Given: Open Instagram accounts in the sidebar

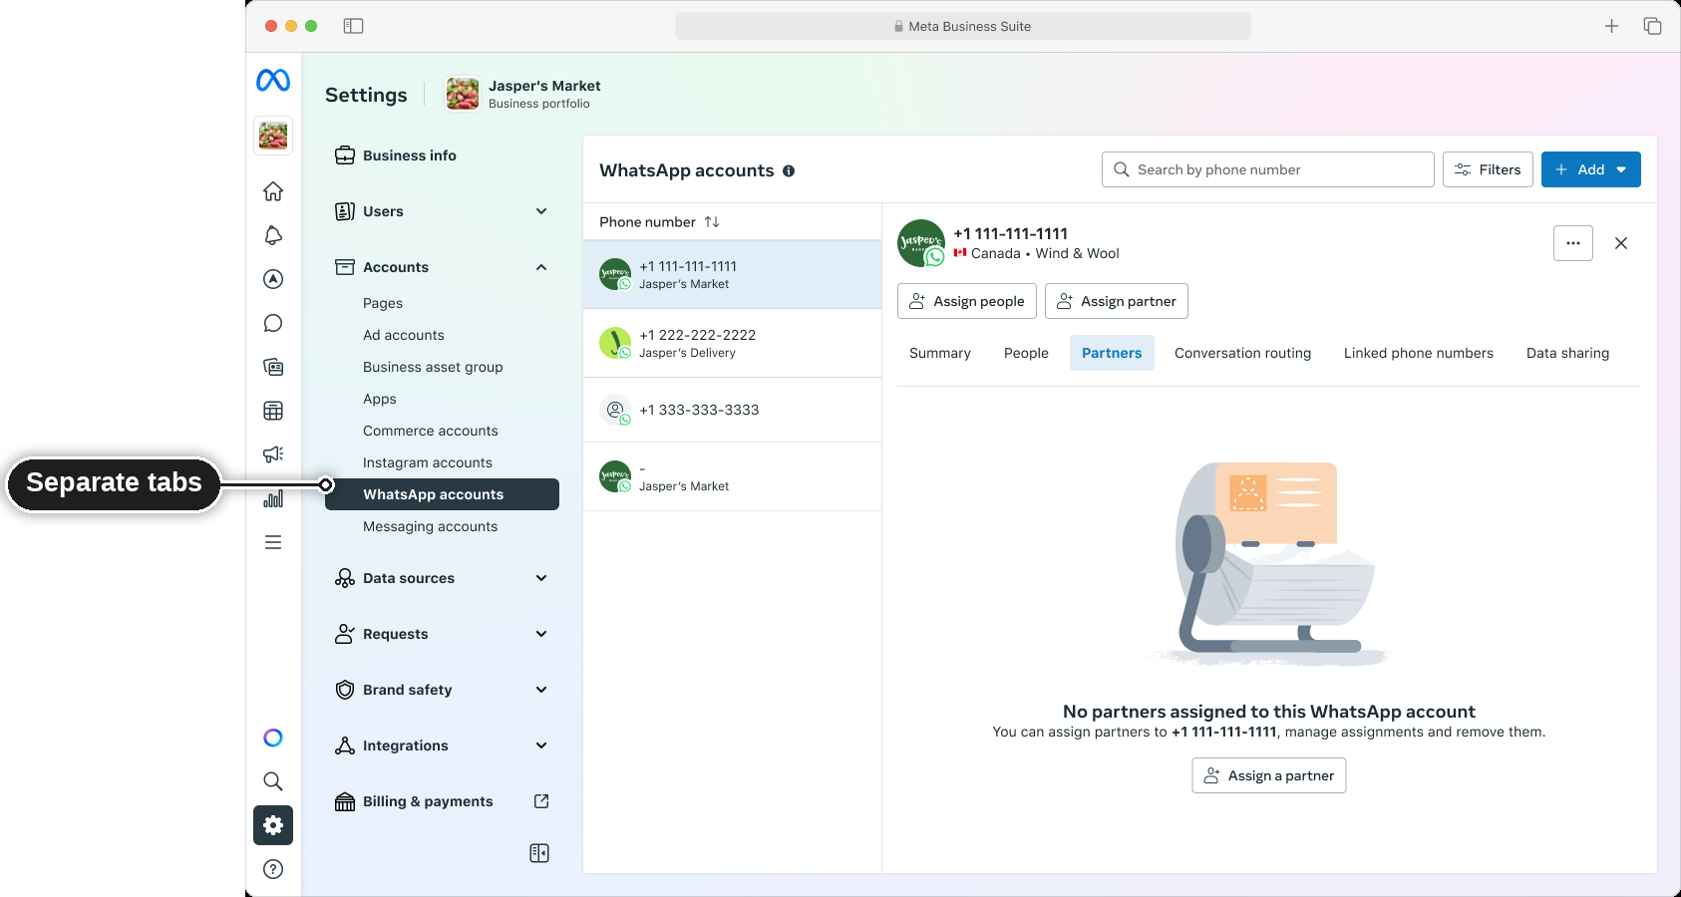Looking at the screenshot, I should (428, 462).
